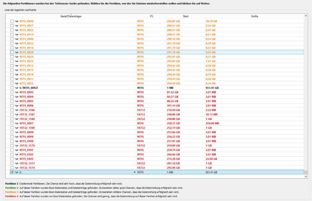Click the FS column header
The image size is (312, 201).
tap(151, 16)
